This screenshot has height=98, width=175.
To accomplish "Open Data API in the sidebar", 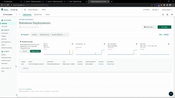I will pyautogui.click(x=4, y=39).
